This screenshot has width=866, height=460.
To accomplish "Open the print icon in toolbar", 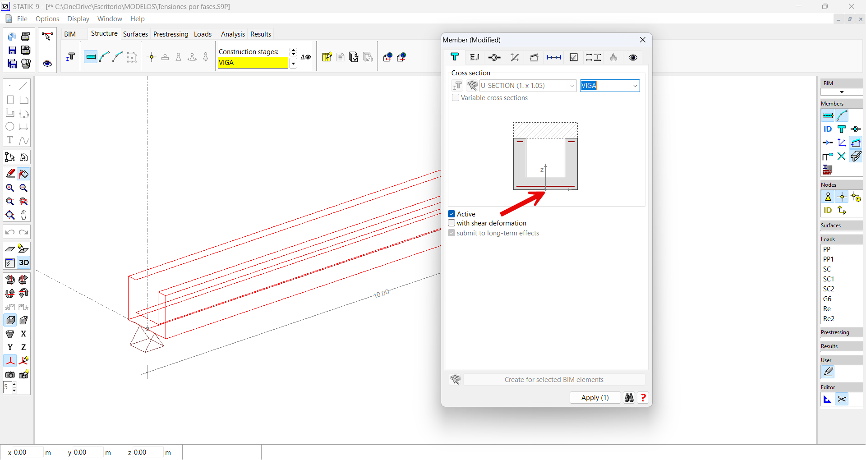I will pos(26,37).
